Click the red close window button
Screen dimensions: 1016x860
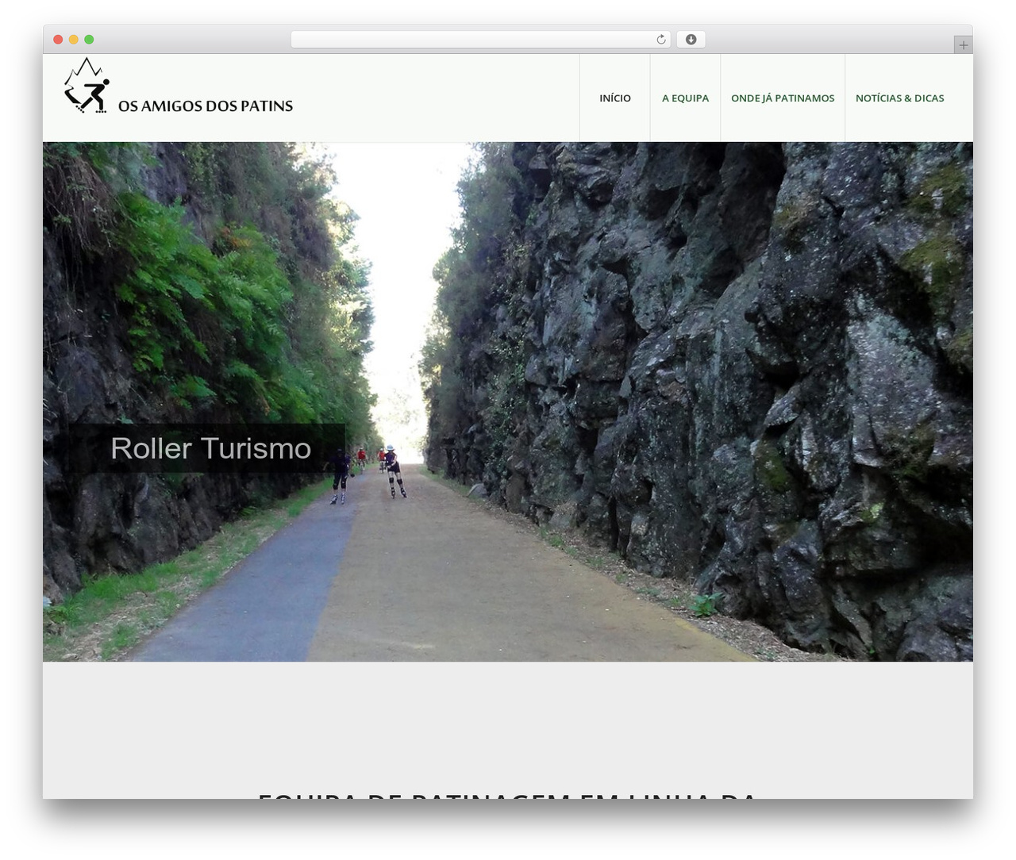(x=58, y=40)
